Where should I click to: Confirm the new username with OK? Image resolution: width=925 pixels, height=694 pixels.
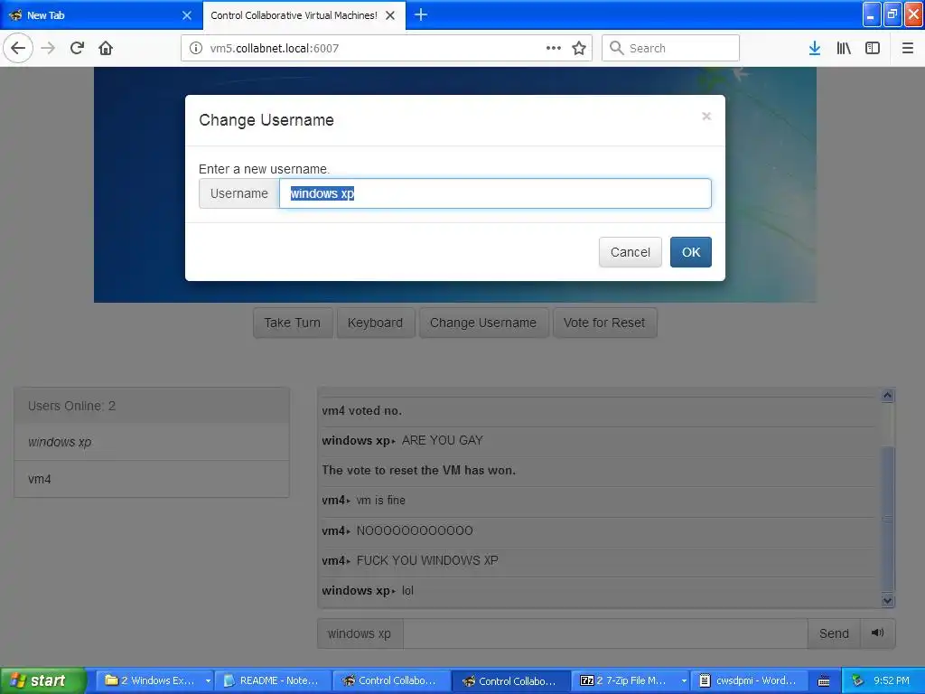(691, 252)
